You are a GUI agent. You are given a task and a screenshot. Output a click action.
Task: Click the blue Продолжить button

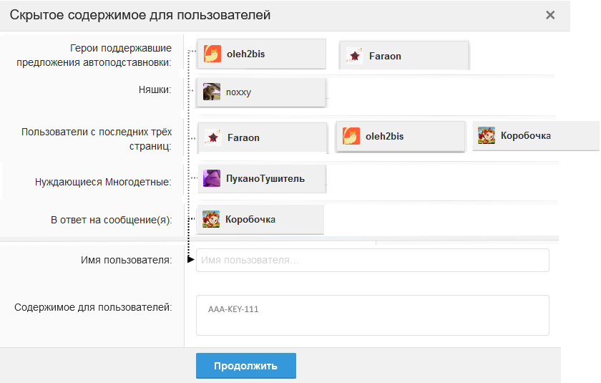pyautogui.click(x=246, y=366)
